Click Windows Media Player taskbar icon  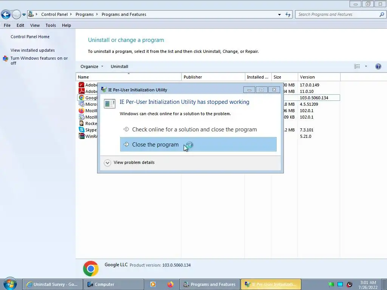[153, 284]
